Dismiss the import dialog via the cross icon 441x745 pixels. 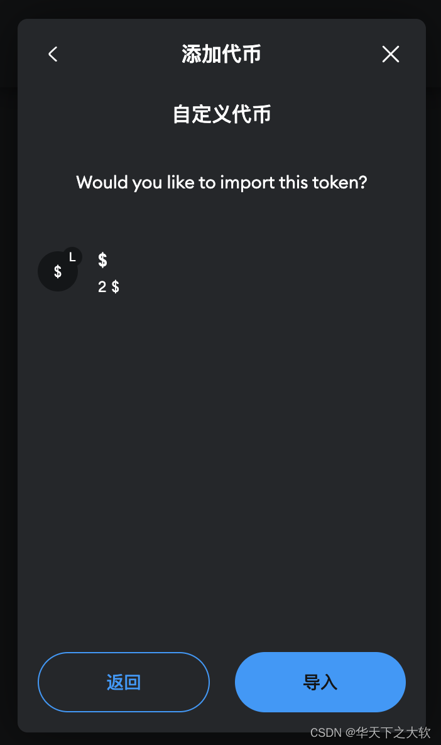coord(391,54)
